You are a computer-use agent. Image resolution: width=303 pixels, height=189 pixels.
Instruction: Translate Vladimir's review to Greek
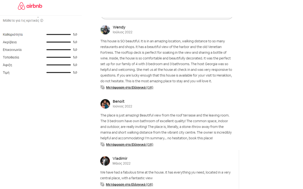130,184
